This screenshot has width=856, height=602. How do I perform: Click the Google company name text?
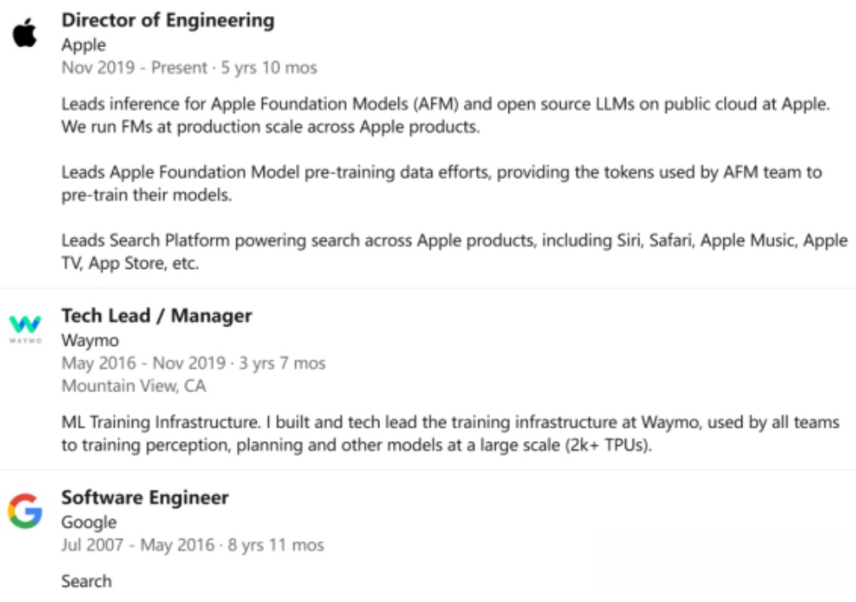click(89, 522)
